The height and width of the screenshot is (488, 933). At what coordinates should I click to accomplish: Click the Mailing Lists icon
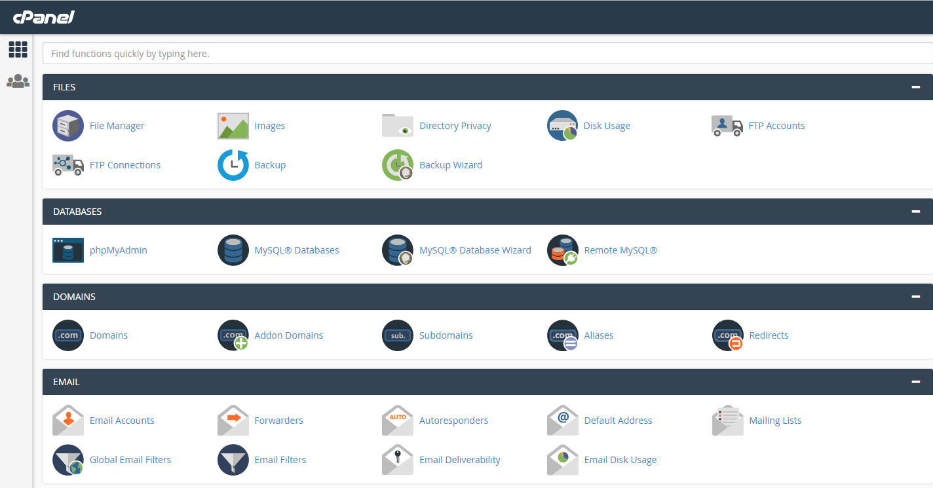[x=728, y=421]
